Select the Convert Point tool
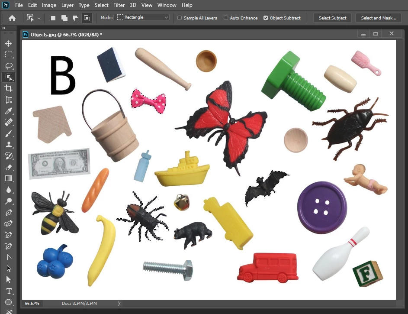The width and height of the screenshot is (408, 314). (9, 257)
